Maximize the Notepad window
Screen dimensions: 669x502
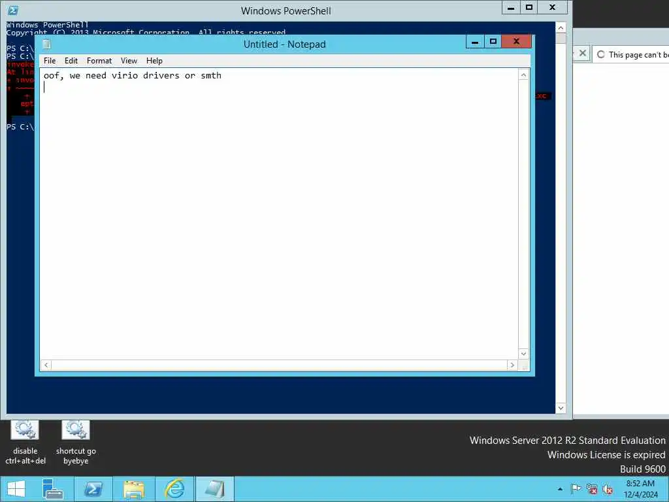coord(493,41)
